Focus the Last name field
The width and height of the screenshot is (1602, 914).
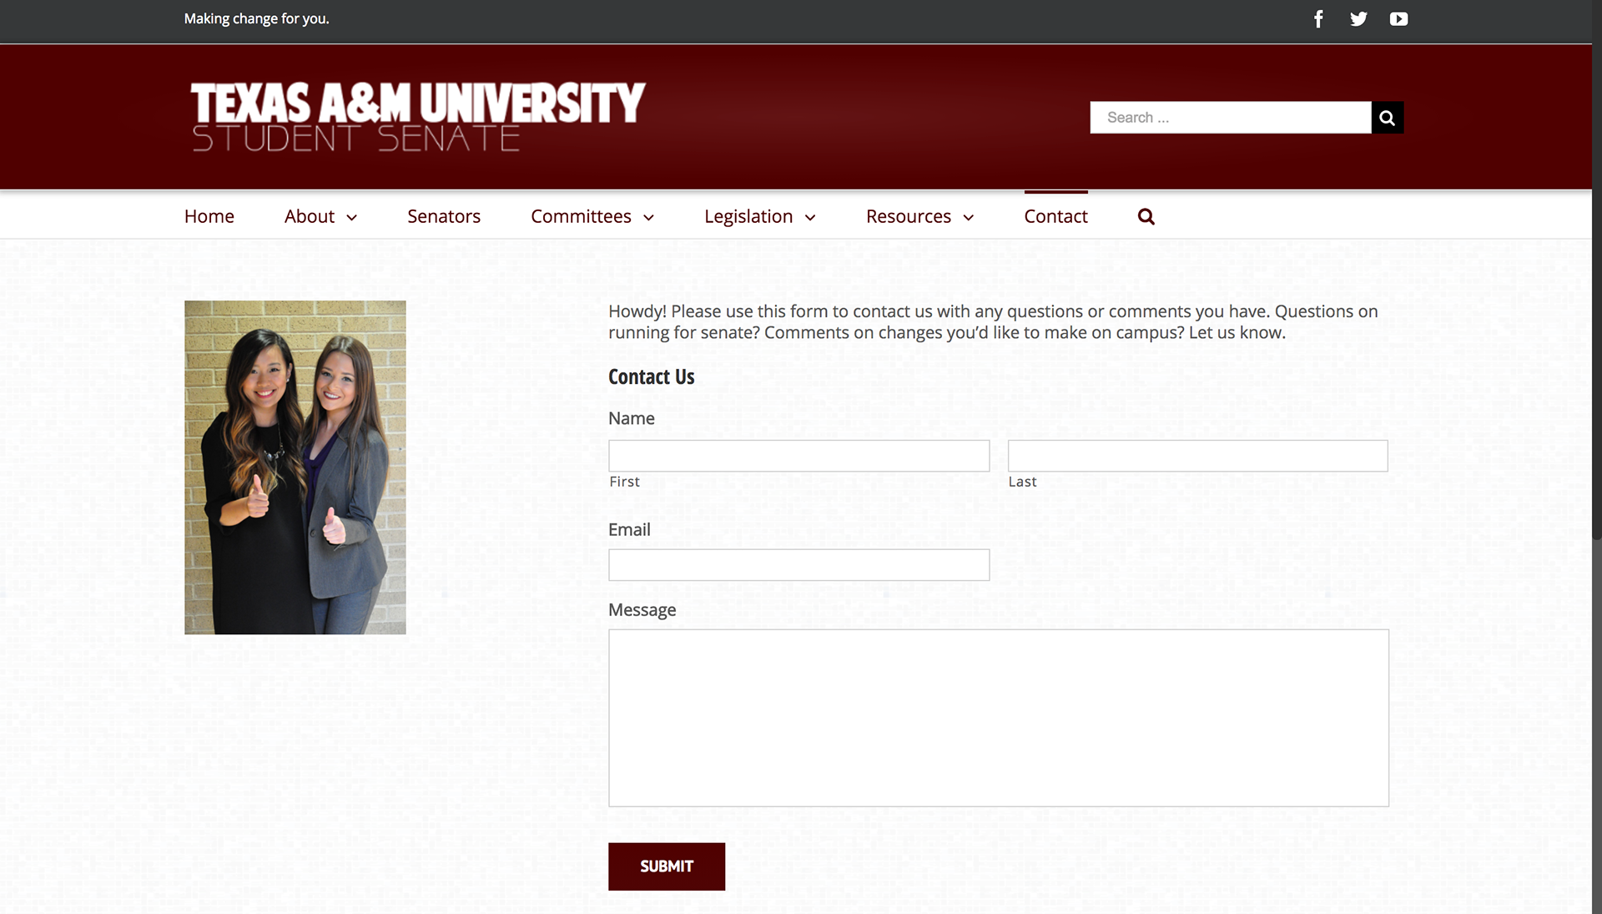click(x=1197, y=456)
